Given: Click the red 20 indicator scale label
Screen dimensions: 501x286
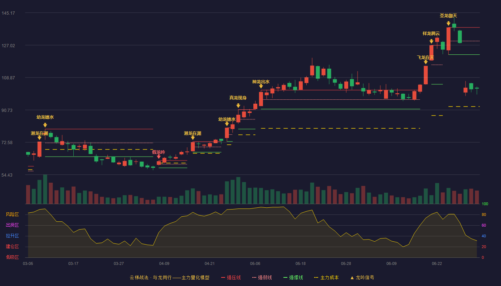Looking at the screenshot, I should point(484,247).
